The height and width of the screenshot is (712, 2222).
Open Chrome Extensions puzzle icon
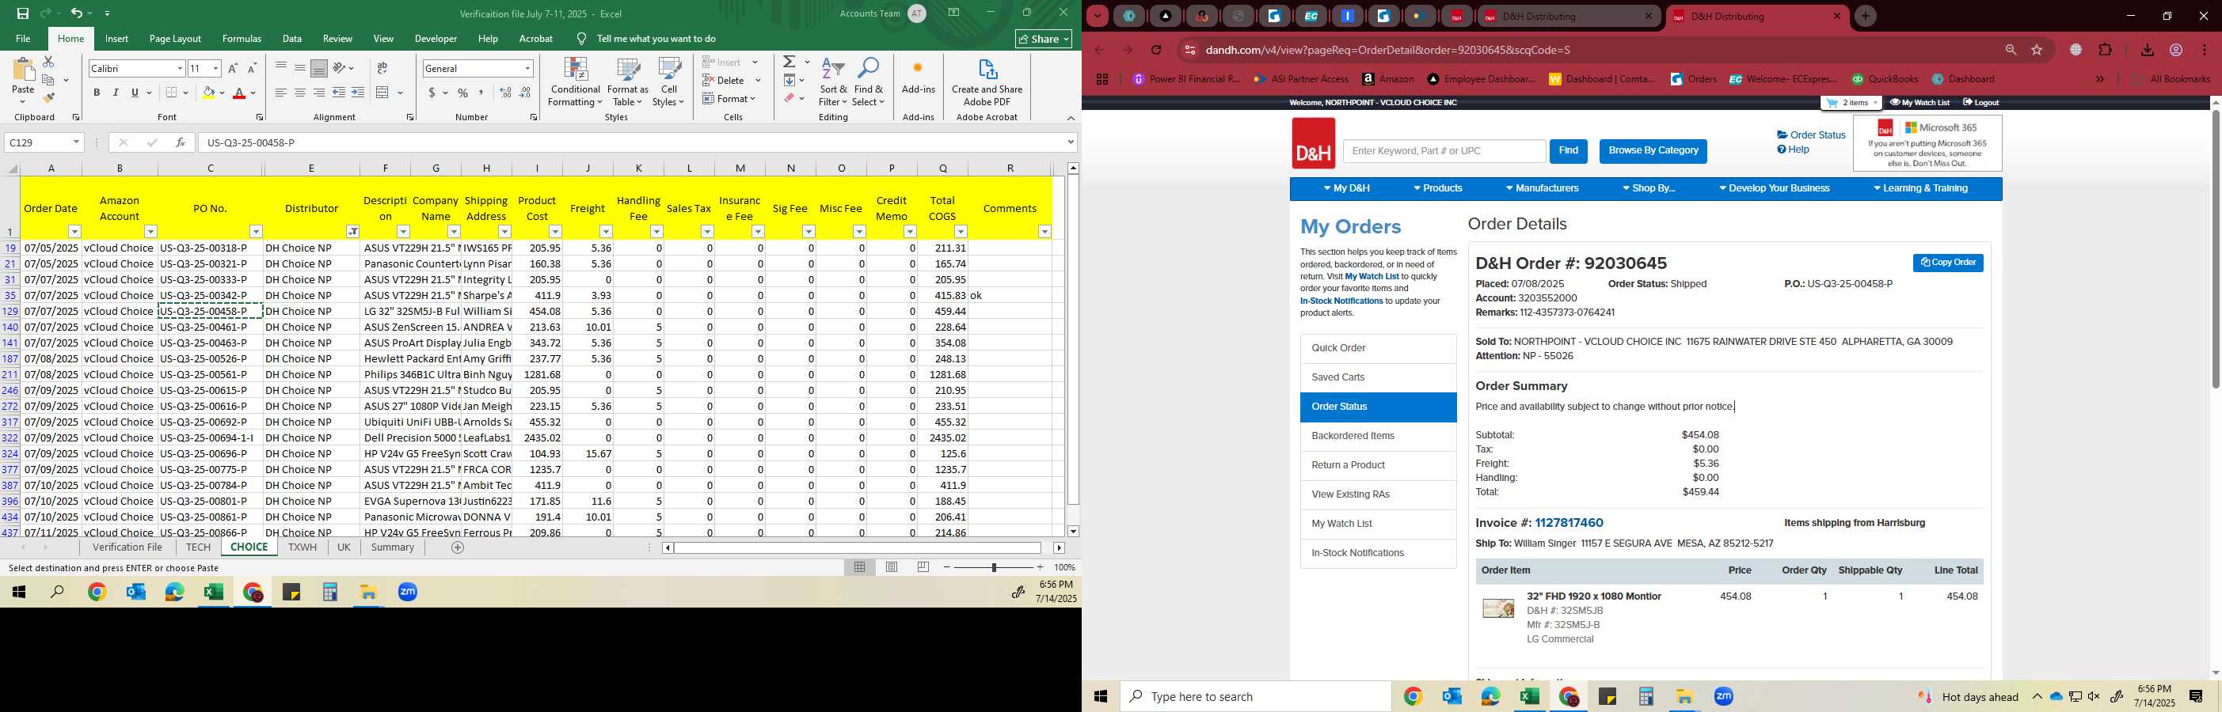(x=2106, y=50)
